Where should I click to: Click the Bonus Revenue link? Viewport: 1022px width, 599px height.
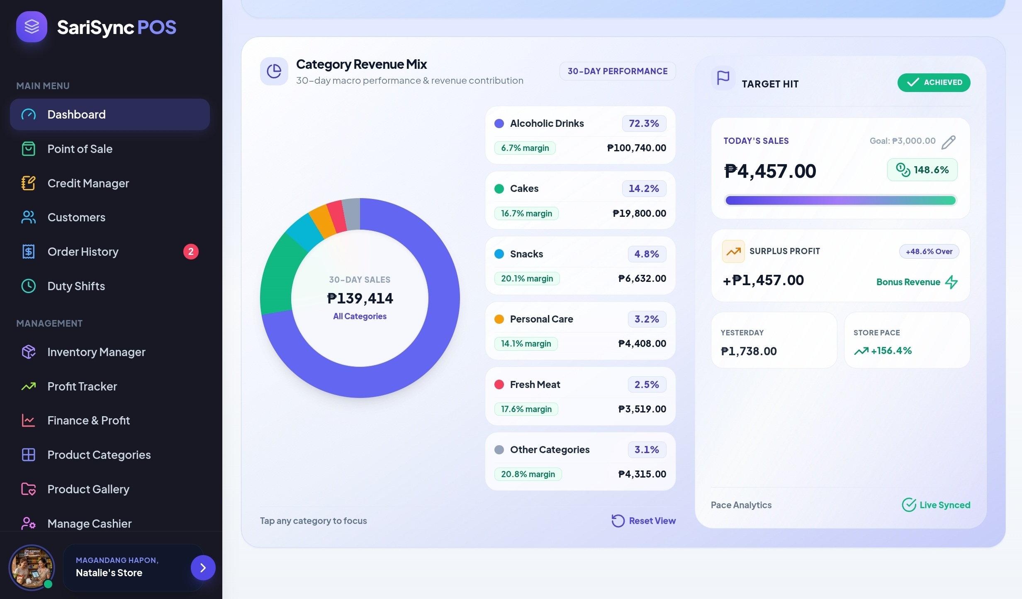[x=917, y=282]
